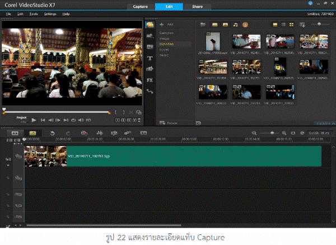The width and height of the screenshot is (336, 245).
Task: Toggle showing photos in the library
Action: (225, 25)
